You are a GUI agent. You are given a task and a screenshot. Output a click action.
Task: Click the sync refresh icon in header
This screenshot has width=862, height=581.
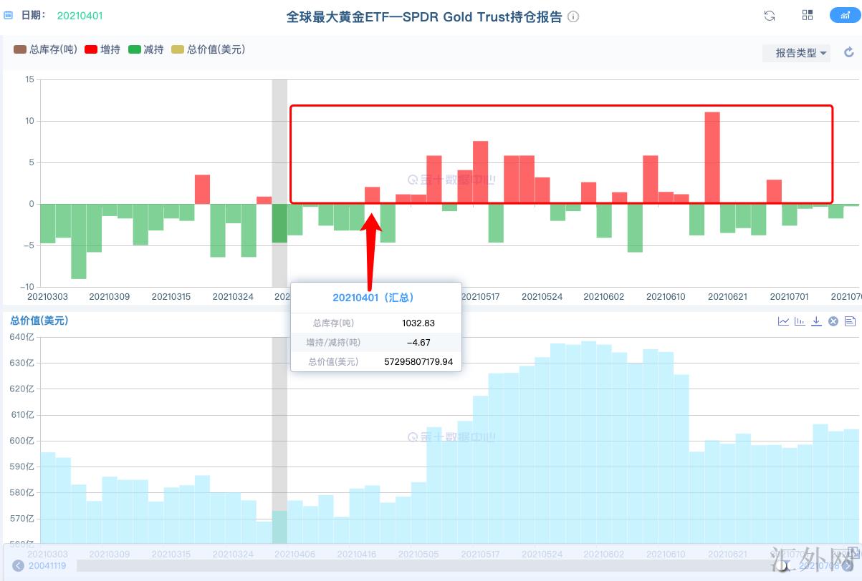coord(770,16)
